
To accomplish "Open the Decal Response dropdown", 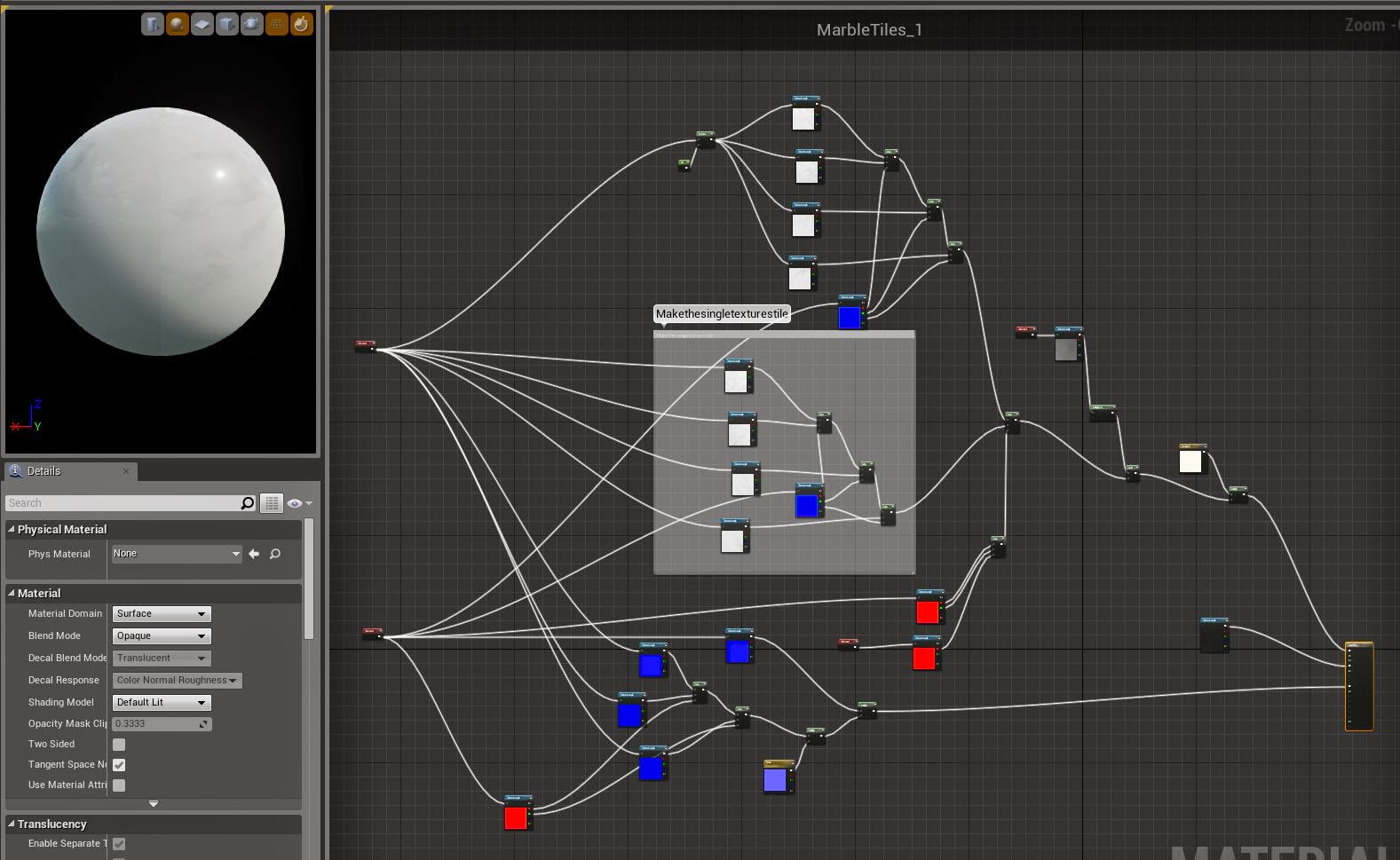I will pyautogui.click(x=177, y=681).
